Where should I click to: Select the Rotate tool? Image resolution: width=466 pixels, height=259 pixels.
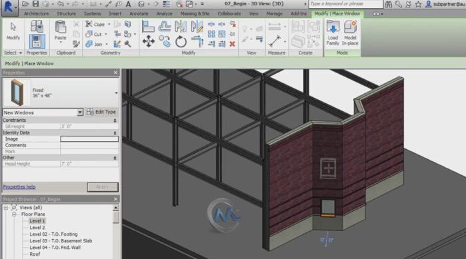click(x=181, y=41)
